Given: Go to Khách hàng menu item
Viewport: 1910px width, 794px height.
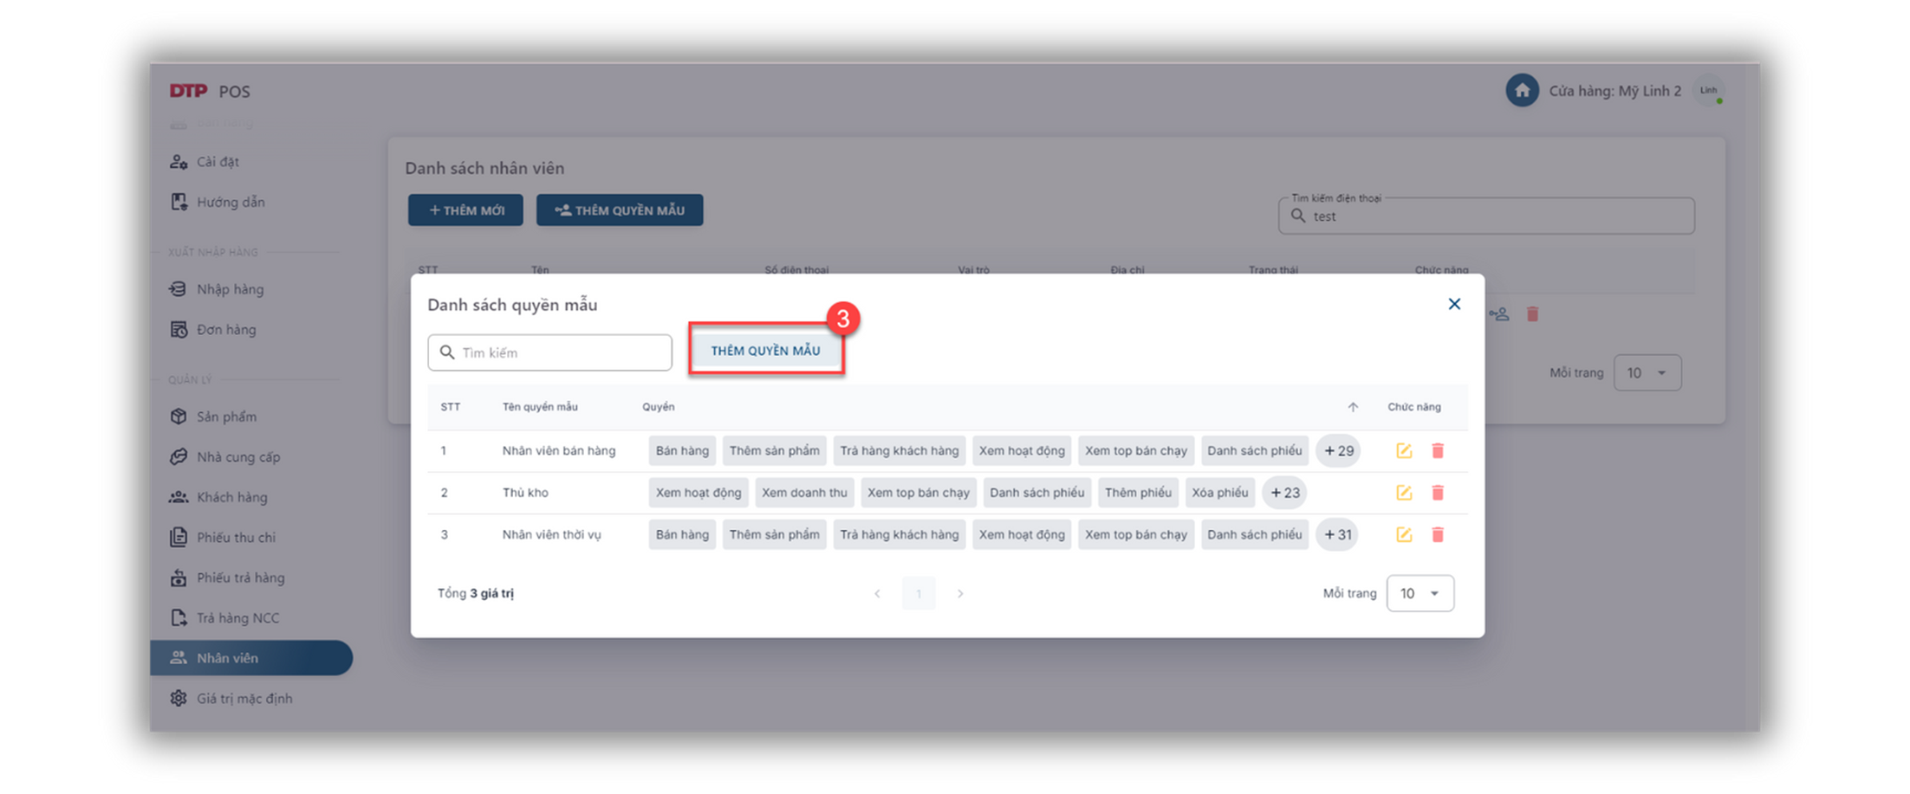Looking at the screenshot, I should [231, 497].
